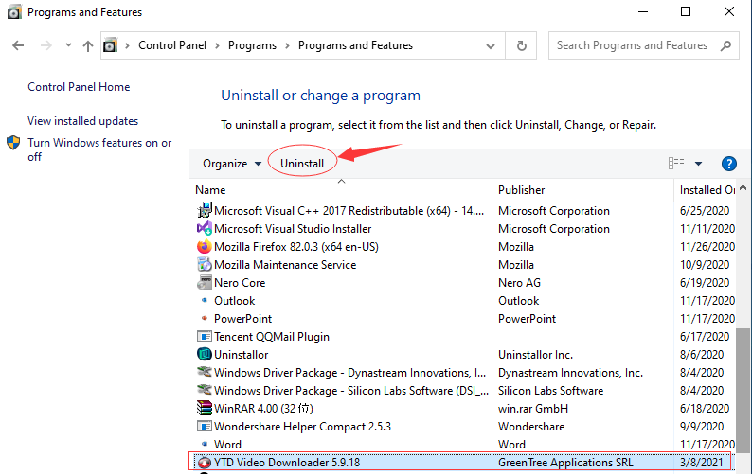This screenshot has height=474, width=752.
Task: Click the Programs and Features breadcrumb
Action: point(355,45)
